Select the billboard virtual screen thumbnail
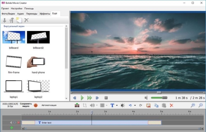 tap(14, 37)
